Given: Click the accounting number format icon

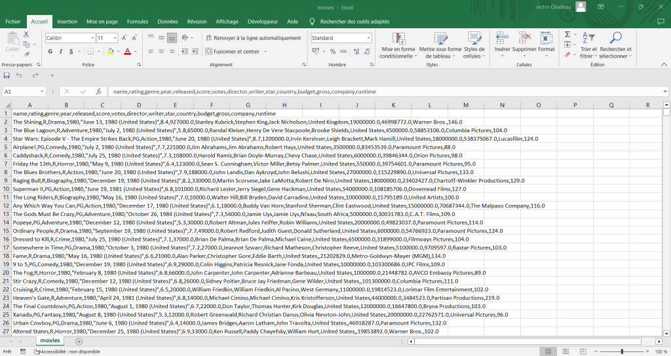Looking at the screenshot, I should (316, 51).
